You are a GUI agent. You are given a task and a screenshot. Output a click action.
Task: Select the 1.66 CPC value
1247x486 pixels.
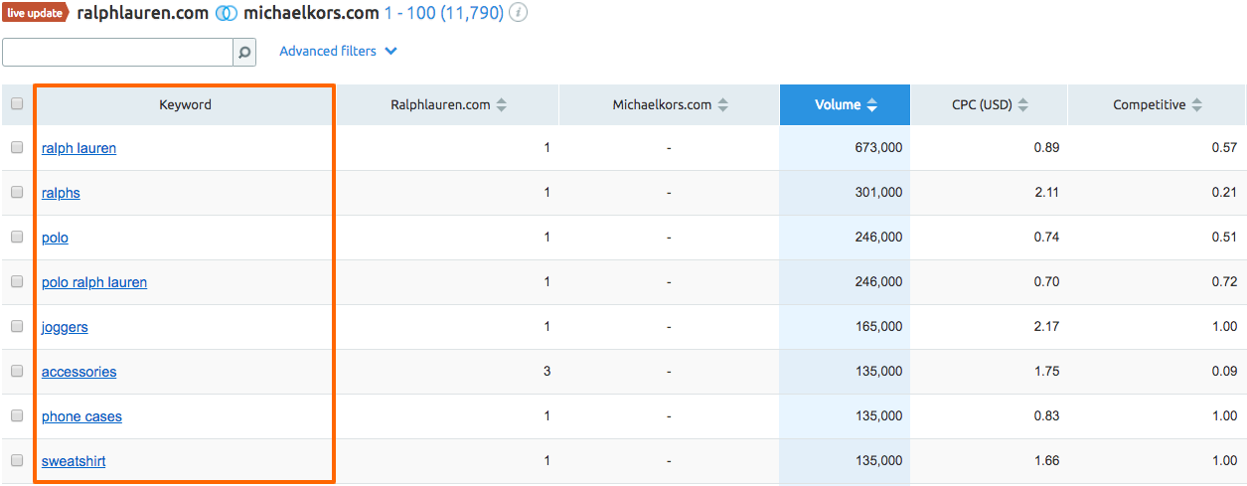point(1046,461)
